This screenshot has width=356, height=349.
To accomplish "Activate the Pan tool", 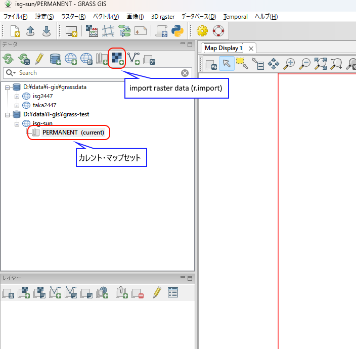I will coord(274,64).
